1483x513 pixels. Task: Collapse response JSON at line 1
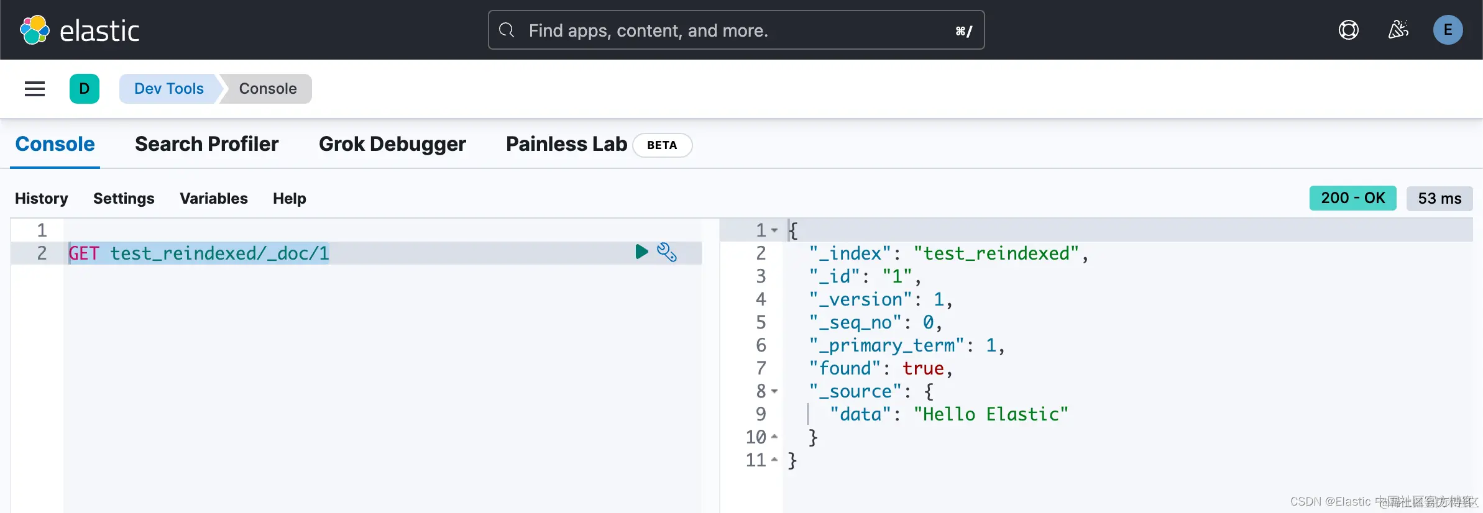[774, 230]
